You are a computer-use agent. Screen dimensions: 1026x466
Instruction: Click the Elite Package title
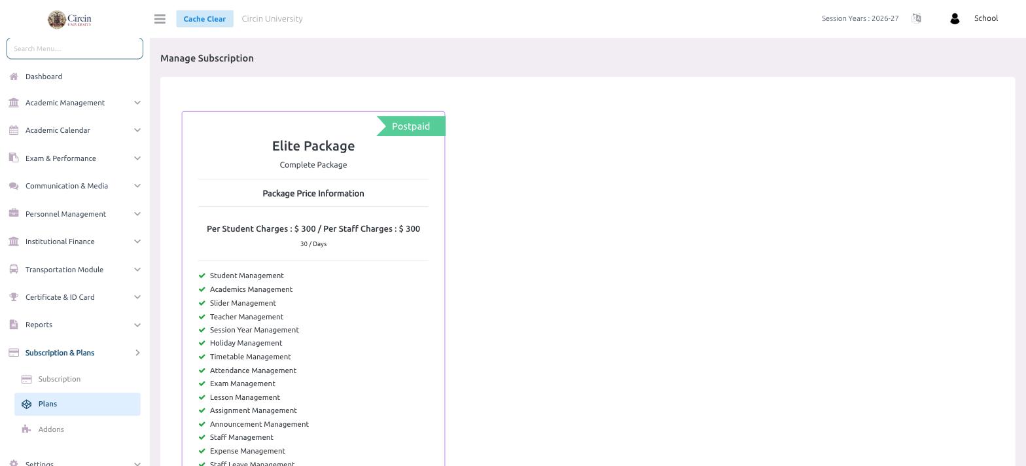point(313,146)
